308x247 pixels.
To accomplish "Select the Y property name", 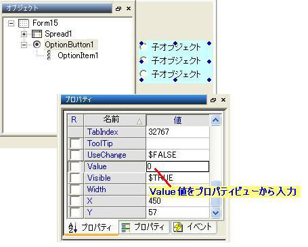I will (115, 212).
